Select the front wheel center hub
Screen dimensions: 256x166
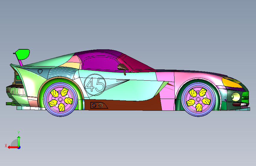coord(198,99)
